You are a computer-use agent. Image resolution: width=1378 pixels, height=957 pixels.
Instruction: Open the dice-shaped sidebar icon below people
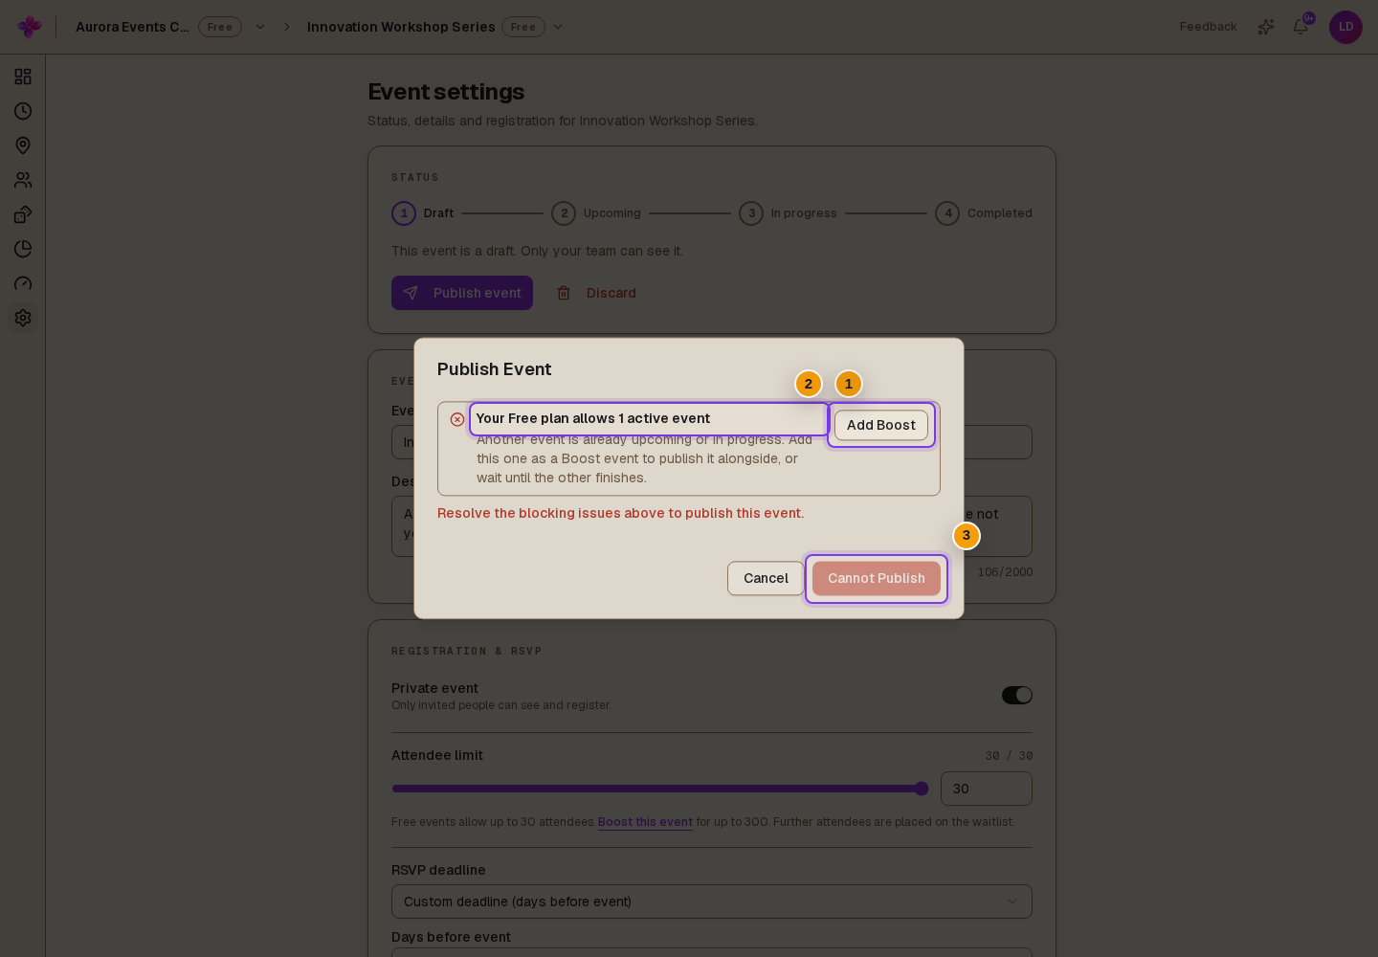click(23, 214)
